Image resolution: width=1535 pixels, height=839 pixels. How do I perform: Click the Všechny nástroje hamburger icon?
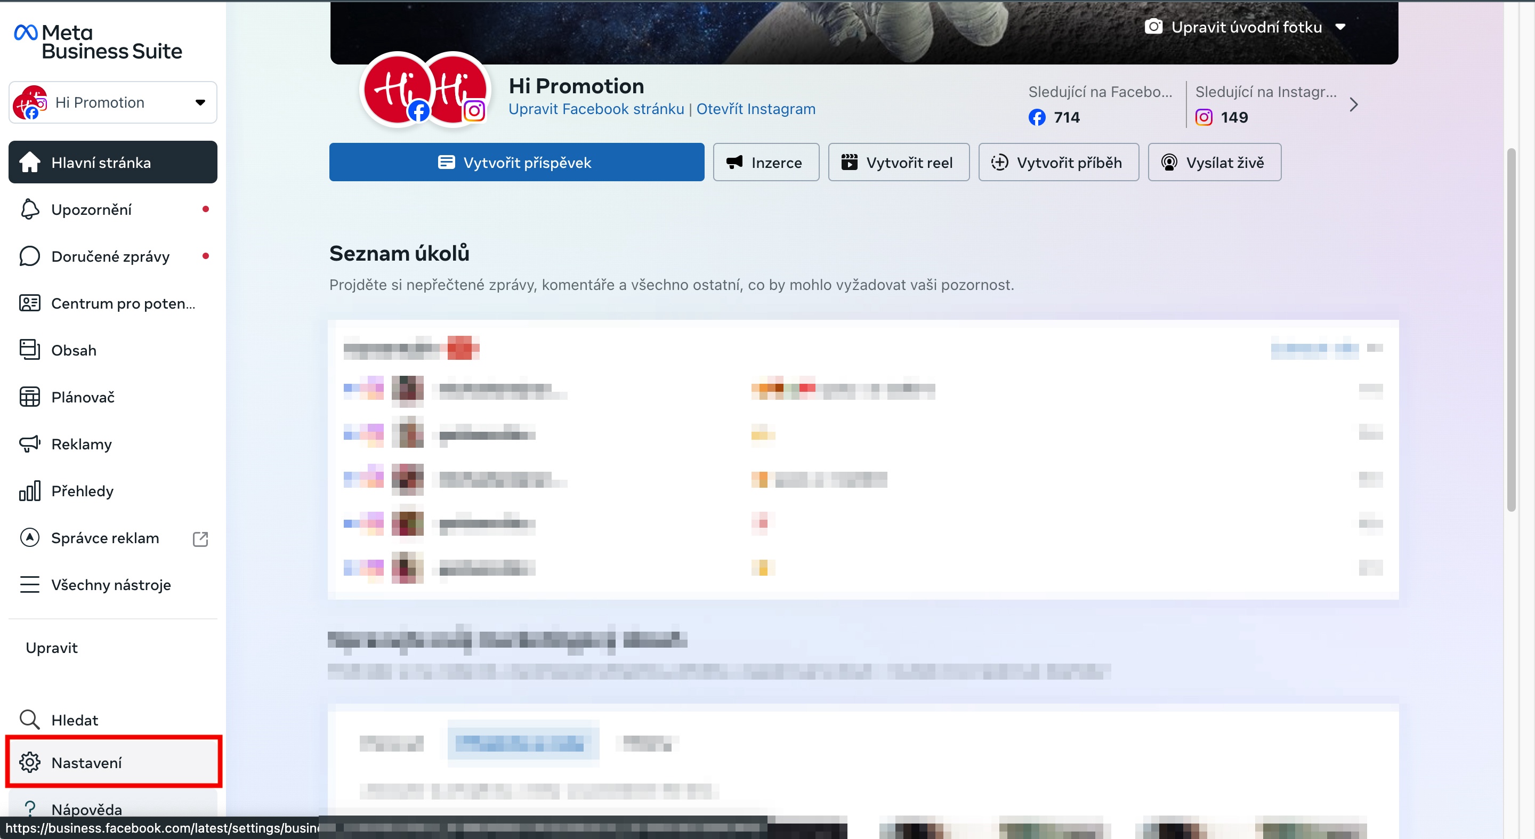(x=30, y=585)
